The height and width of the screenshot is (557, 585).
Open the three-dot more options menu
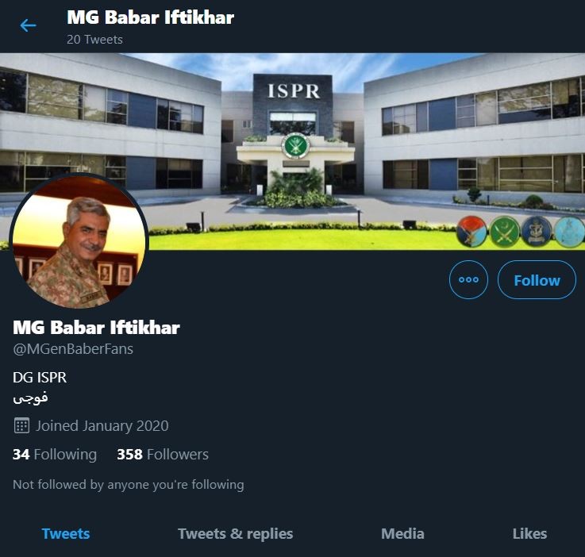468,279
